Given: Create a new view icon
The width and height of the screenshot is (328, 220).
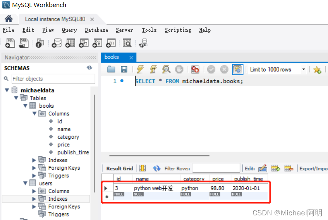Looking at the screenshot, I should click(84, 43).
